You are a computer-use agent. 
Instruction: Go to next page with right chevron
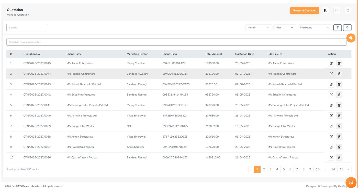pyautogui.click(x=348, y=169)
